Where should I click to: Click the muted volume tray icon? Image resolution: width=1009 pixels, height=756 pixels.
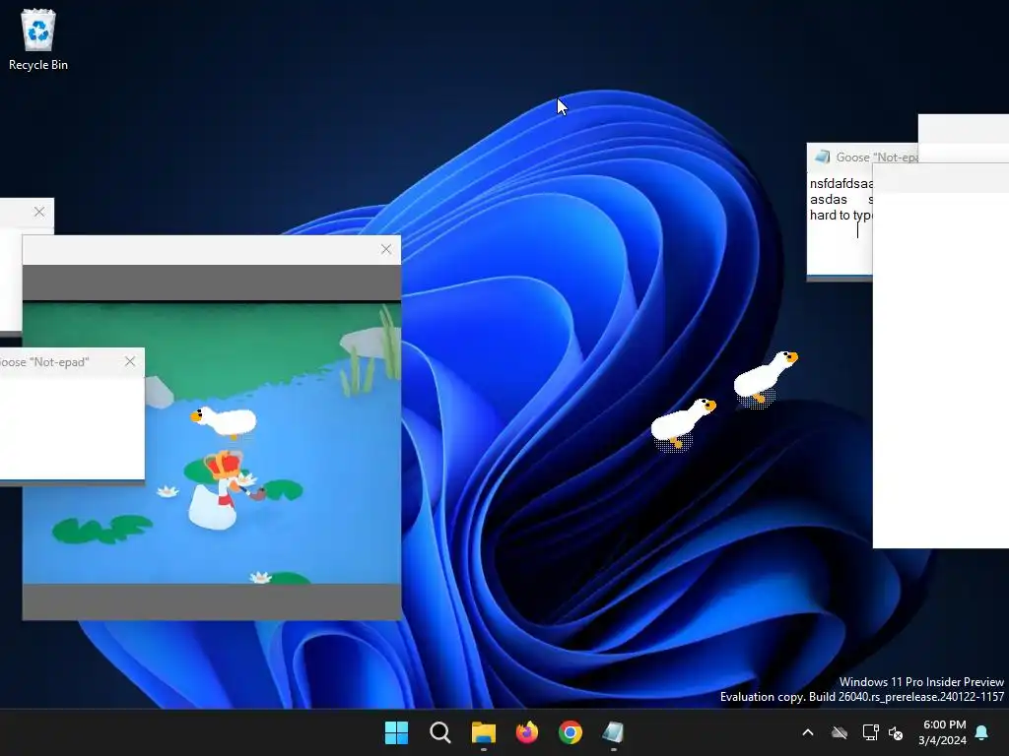pyautogui.click(x=896, y=732)
